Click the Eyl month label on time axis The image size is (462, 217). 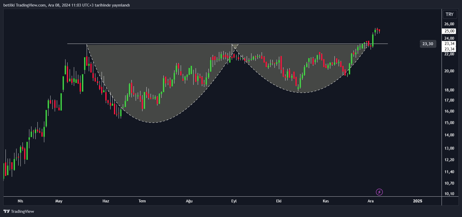click(234, 201)
